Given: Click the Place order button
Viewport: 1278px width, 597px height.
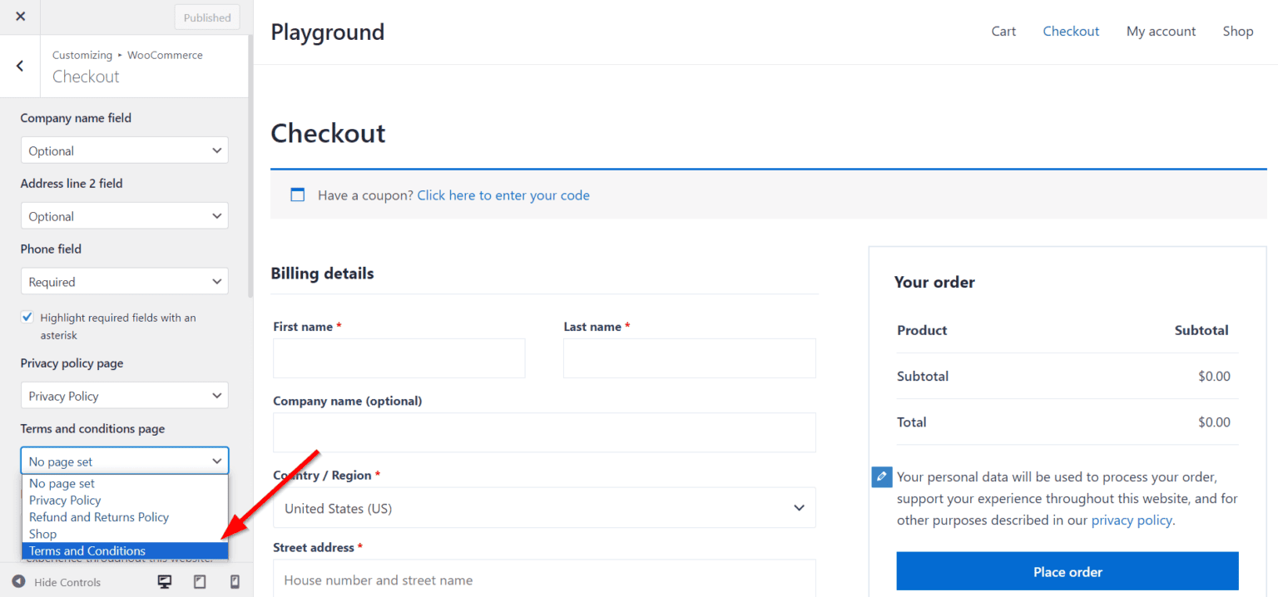Looking at the screenshot, I should tap(1067, 571).
